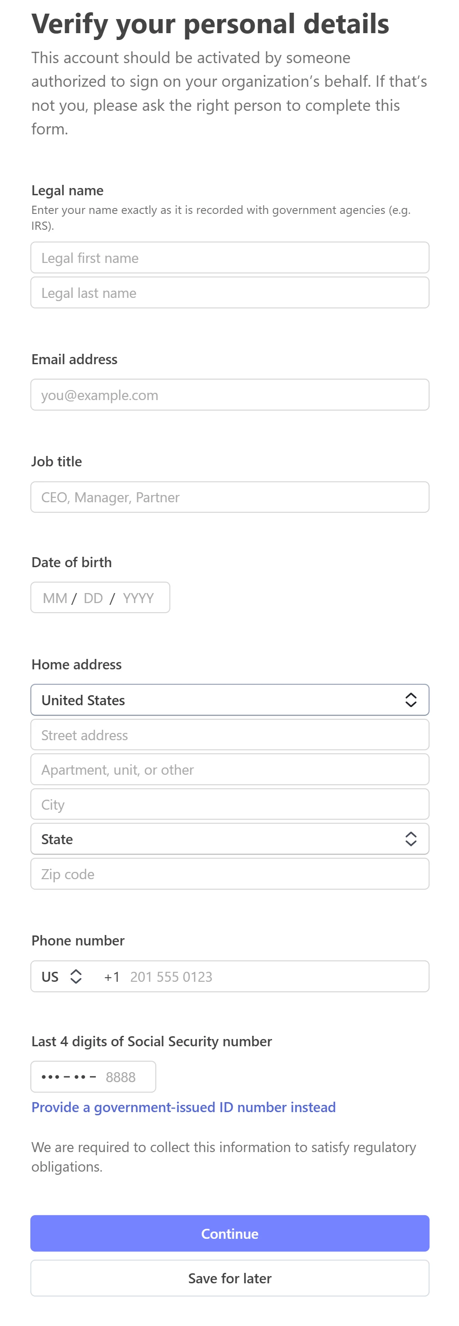
Task: Click the Job title input field
Action: click(230, 497)
